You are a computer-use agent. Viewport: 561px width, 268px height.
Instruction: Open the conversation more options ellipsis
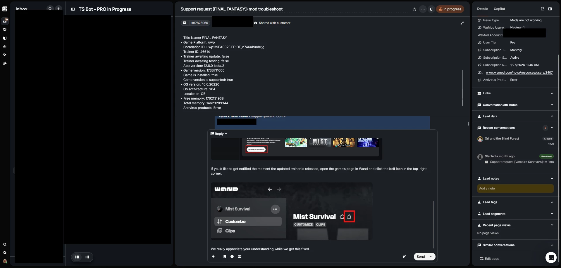pyautogui.click(x=423, y=9)
